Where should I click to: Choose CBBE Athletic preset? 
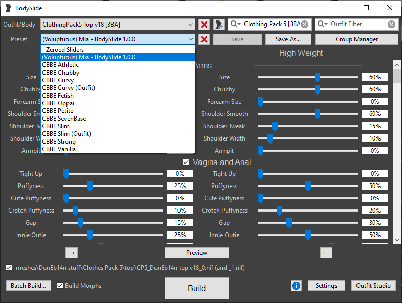[118, 65]
